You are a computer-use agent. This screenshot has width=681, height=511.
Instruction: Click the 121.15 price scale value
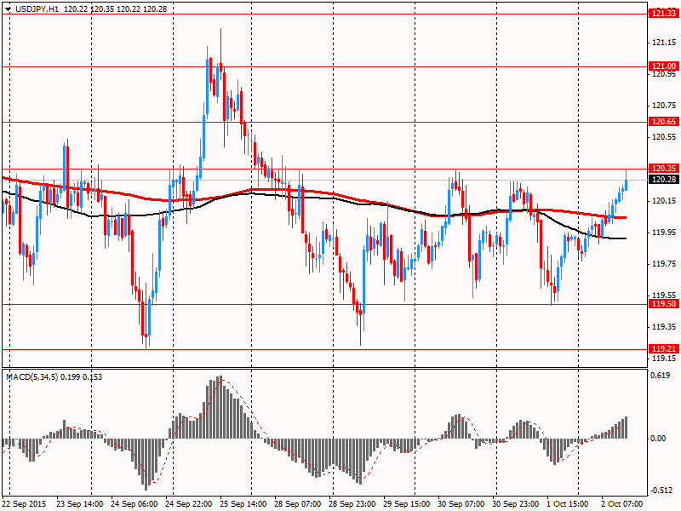pos(664,43)
